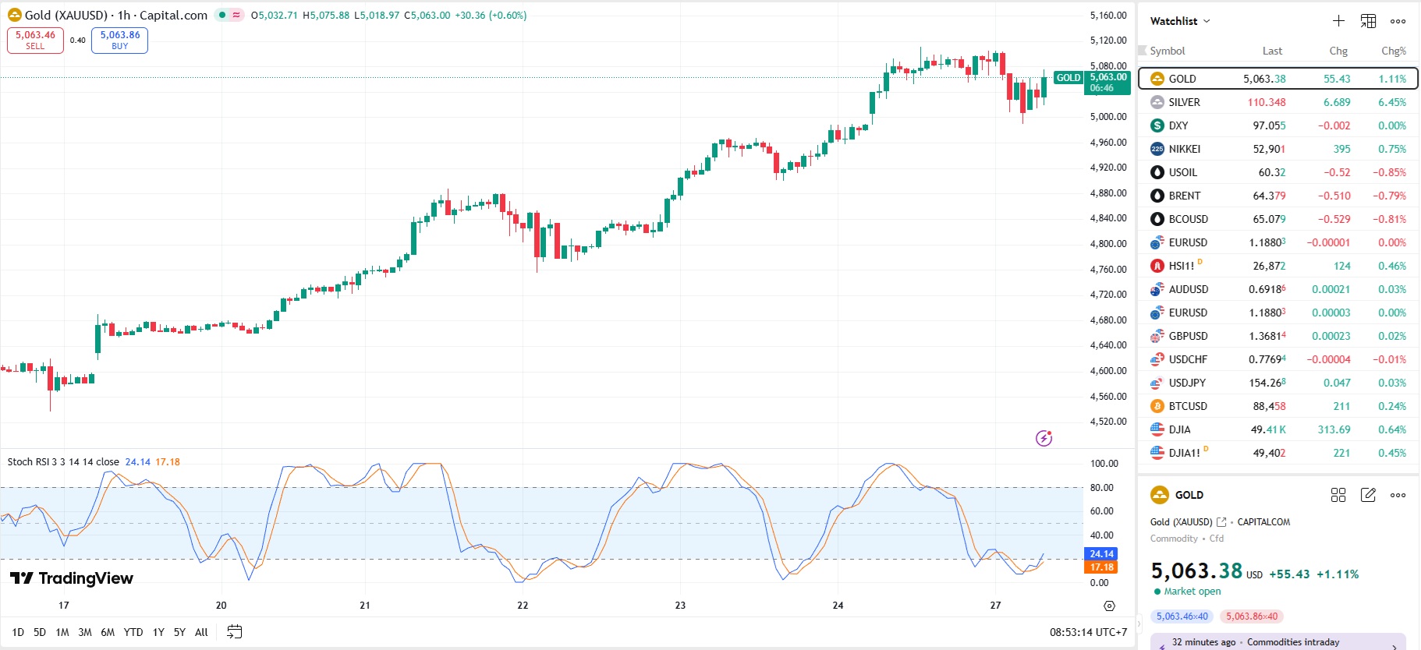
Task: Click the purple lightning flash icon on chart
Action: [1044, 438]
